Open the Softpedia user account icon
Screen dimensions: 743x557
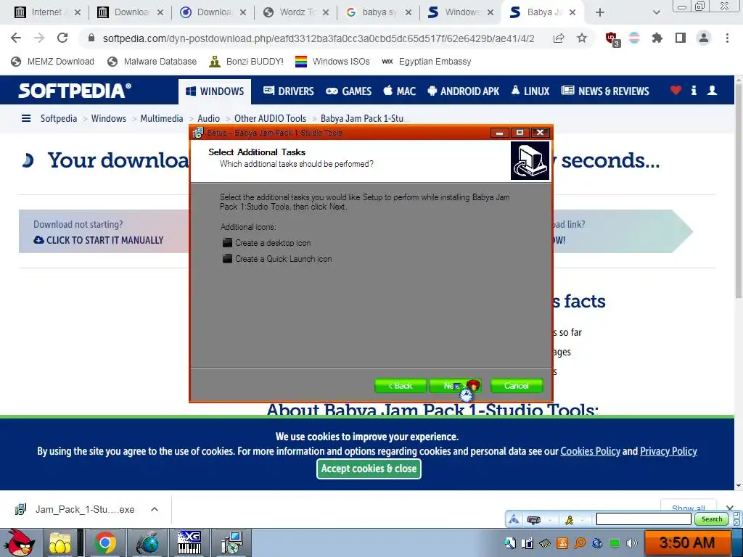[x=712, y=91]
